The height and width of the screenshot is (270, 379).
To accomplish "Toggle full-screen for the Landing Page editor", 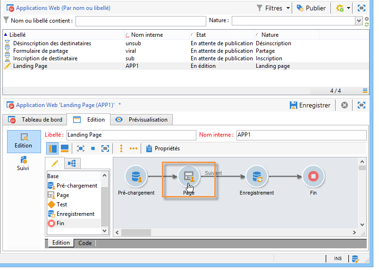I will coord(362,105).
